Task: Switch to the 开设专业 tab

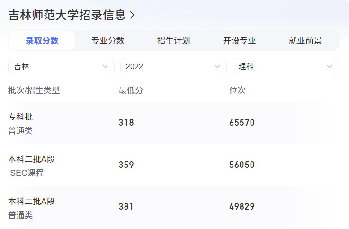Action: click(x=240, y=41)
